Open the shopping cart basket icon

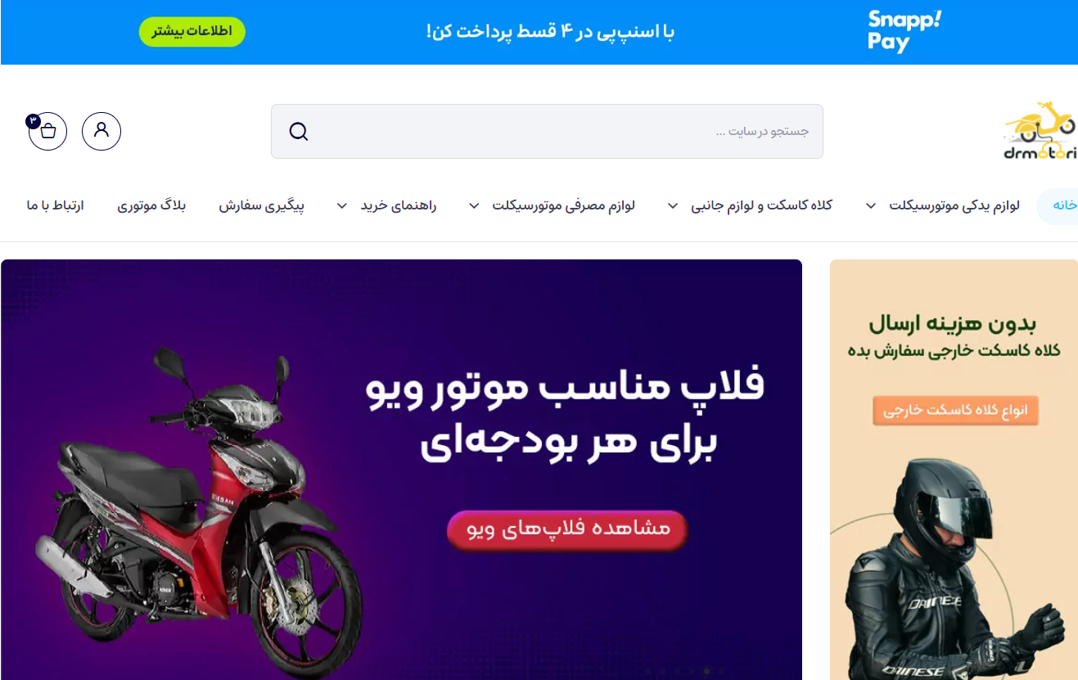(47, 131)
